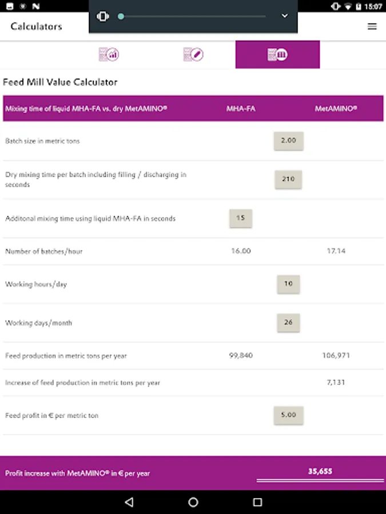The image size is (386, 514).
Task: Tap the battery icon in status bar
Action: [359, 6]
